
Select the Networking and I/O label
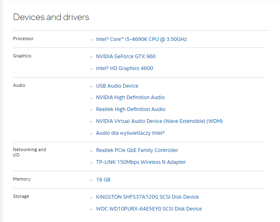tap(29, 152)
